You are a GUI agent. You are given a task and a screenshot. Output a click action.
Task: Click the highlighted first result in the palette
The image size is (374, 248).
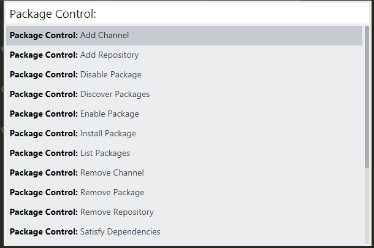click(184, 36)
